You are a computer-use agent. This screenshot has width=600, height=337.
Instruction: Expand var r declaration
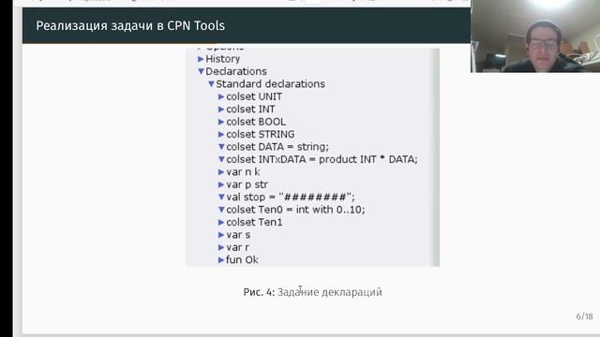(221, 247)
